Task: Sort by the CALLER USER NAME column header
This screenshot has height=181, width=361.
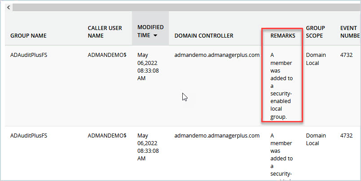Action: [x=105, y=32]
